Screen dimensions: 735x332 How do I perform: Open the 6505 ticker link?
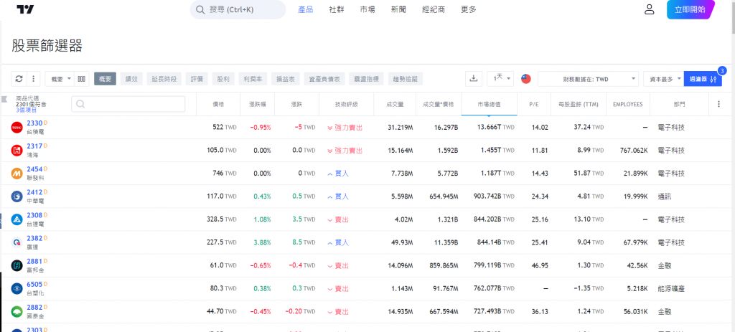click(x=34, y=284)
